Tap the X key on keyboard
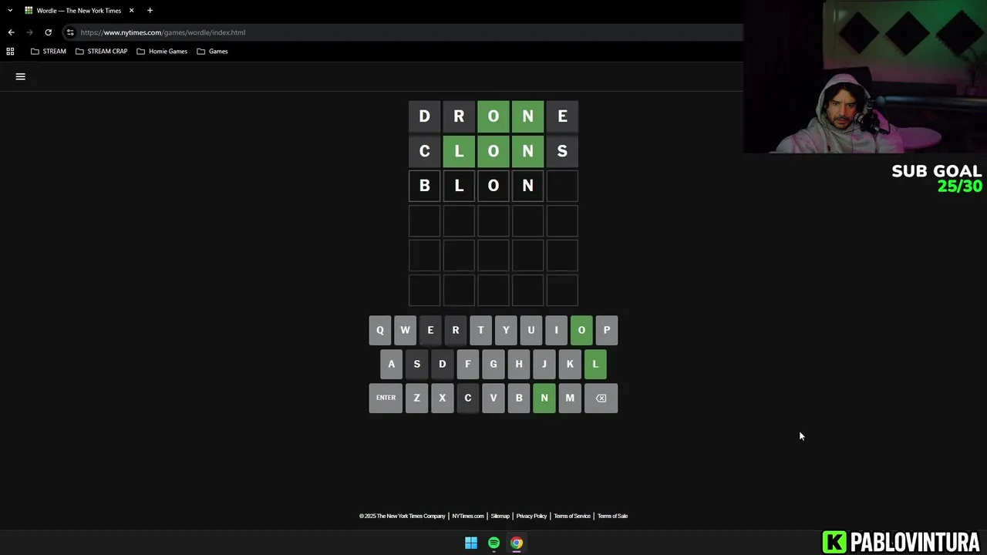 (442, 398)
